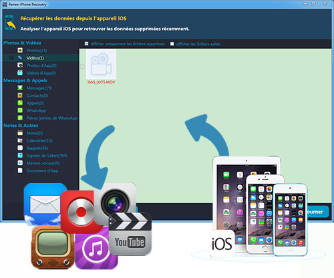Click the Photos & Vidéos section heading

[22, 43]
